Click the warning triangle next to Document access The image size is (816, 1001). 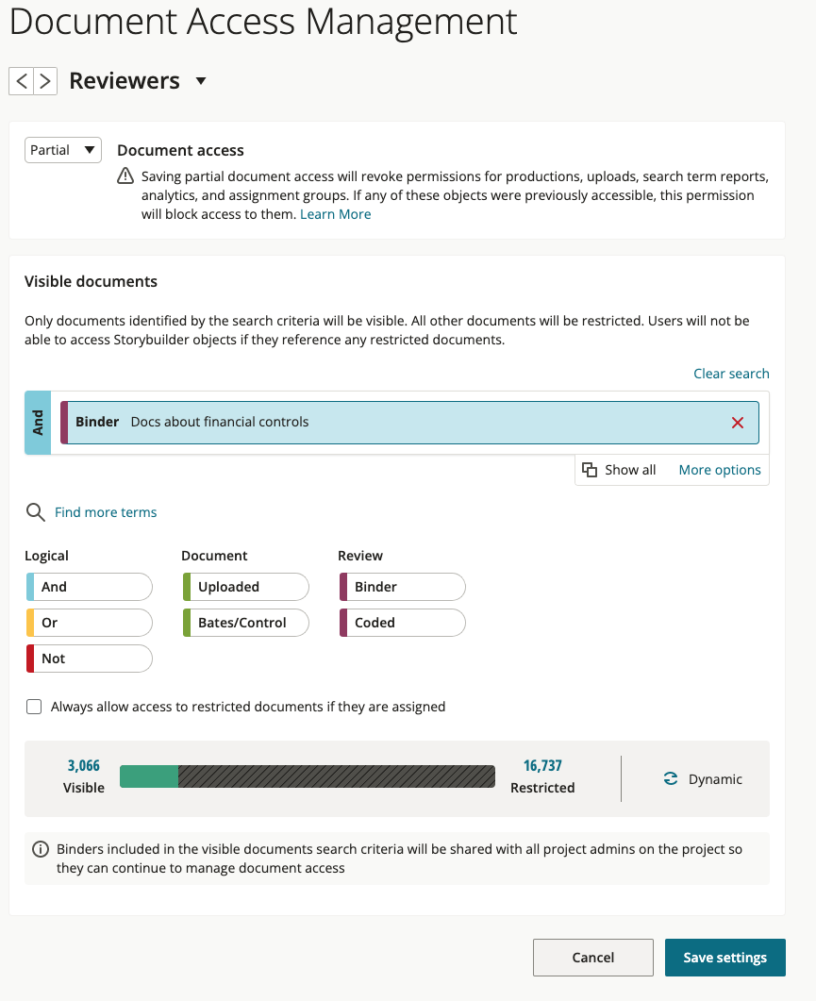click(x=125, y=176)
